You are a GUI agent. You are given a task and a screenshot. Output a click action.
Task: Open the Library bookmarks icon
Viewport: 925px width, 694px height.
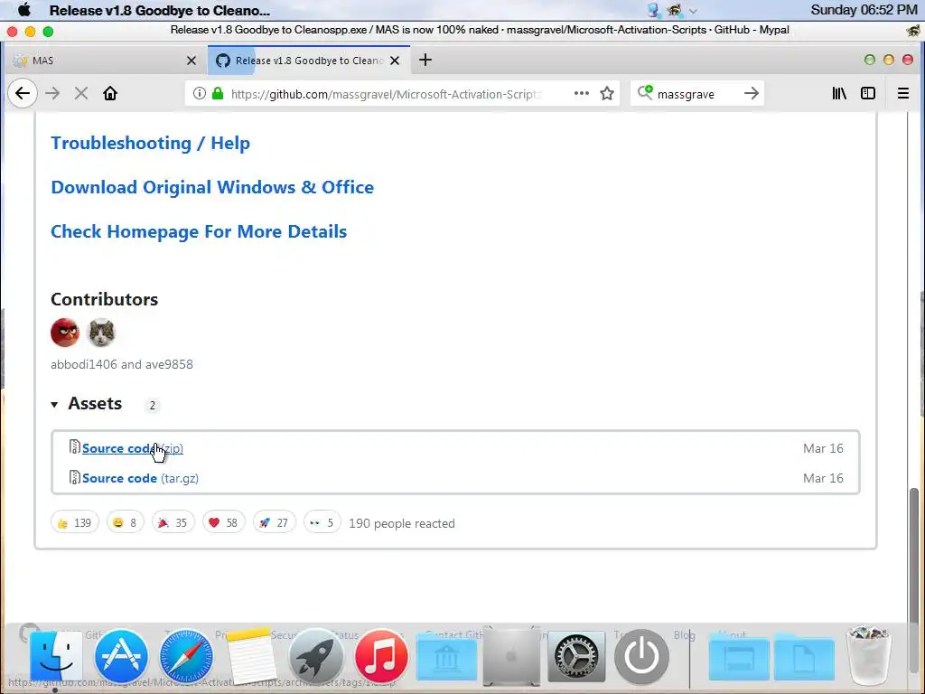pyautogui.click(x=839, y=93)
